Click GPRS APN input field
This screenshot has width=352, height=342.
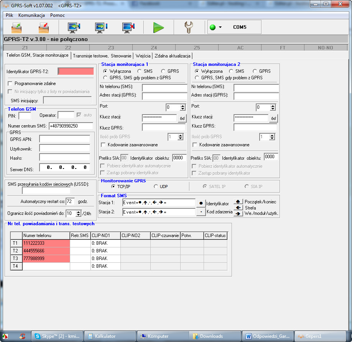65,139
